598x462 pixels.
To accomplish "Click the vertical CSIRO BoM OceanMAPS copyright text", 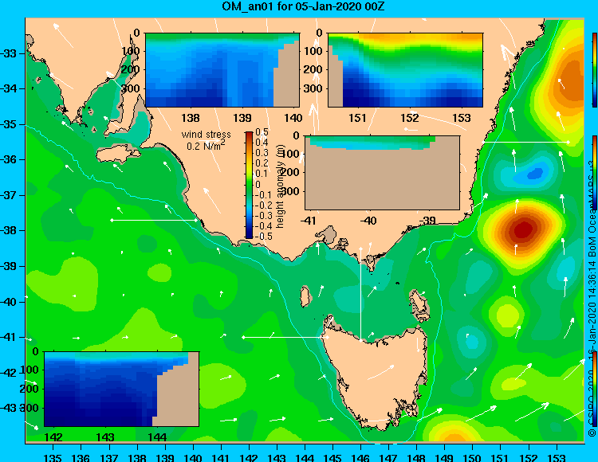I will tap(592, 299).
